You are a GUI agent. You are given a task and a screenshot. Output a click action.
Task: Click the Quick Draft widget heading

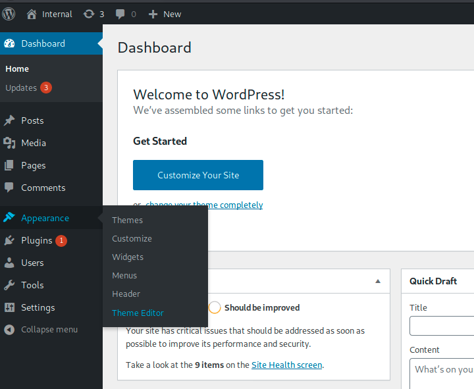pyautogui.click(x=433, y=281)
